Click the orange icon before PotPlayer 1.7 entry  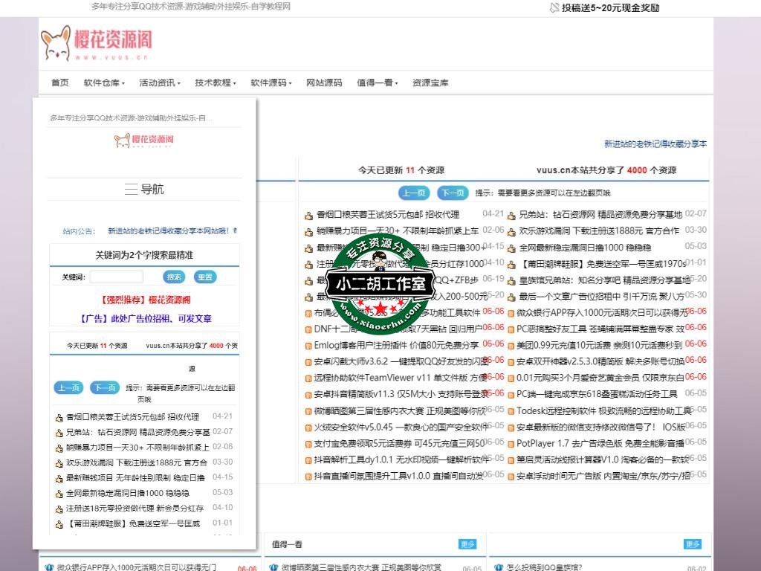tap(511, 444)
